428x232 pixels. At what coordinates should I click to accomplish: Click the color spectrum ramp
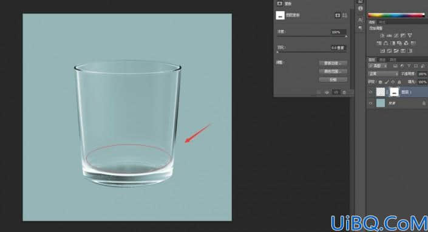point(396,15)
